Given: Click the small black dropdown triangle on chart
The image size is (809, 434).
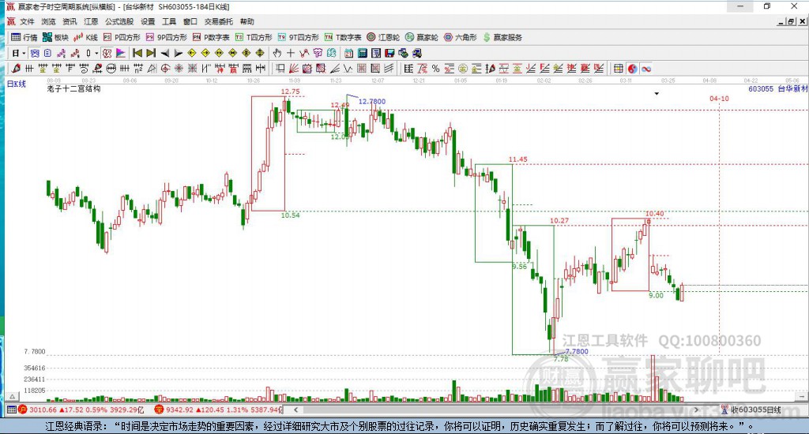Looking at the screenshot, I should click(657, 94).
